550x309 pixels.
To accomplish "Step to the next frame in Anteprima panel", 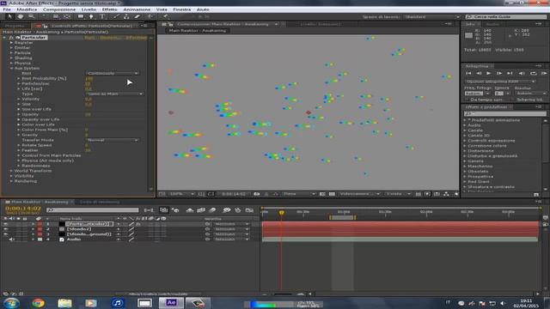I will point(499,73).
